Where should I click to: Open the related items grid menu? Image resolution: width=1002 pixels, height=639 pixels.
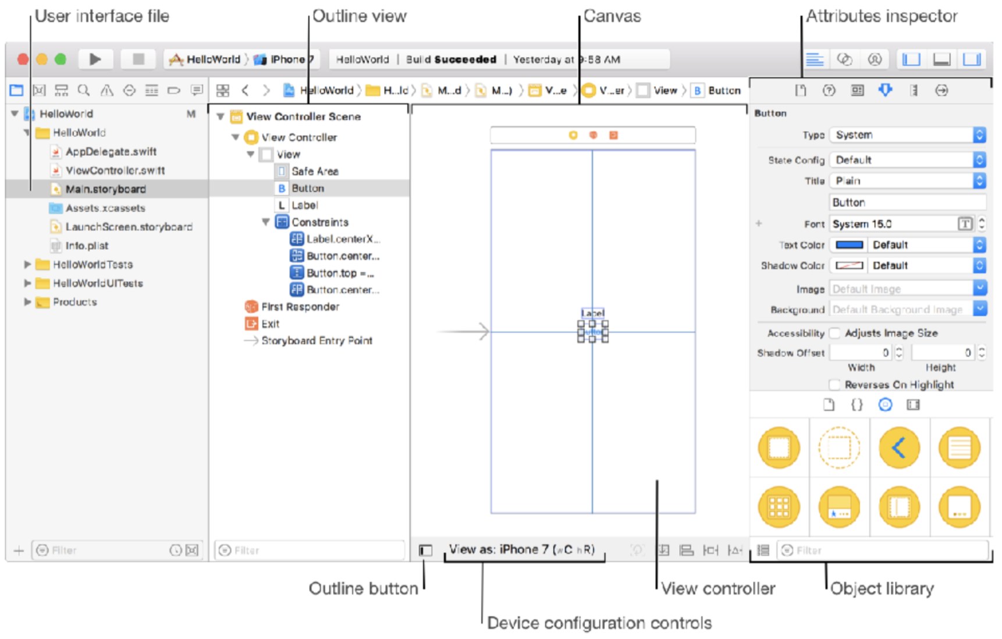coord(223,90)
